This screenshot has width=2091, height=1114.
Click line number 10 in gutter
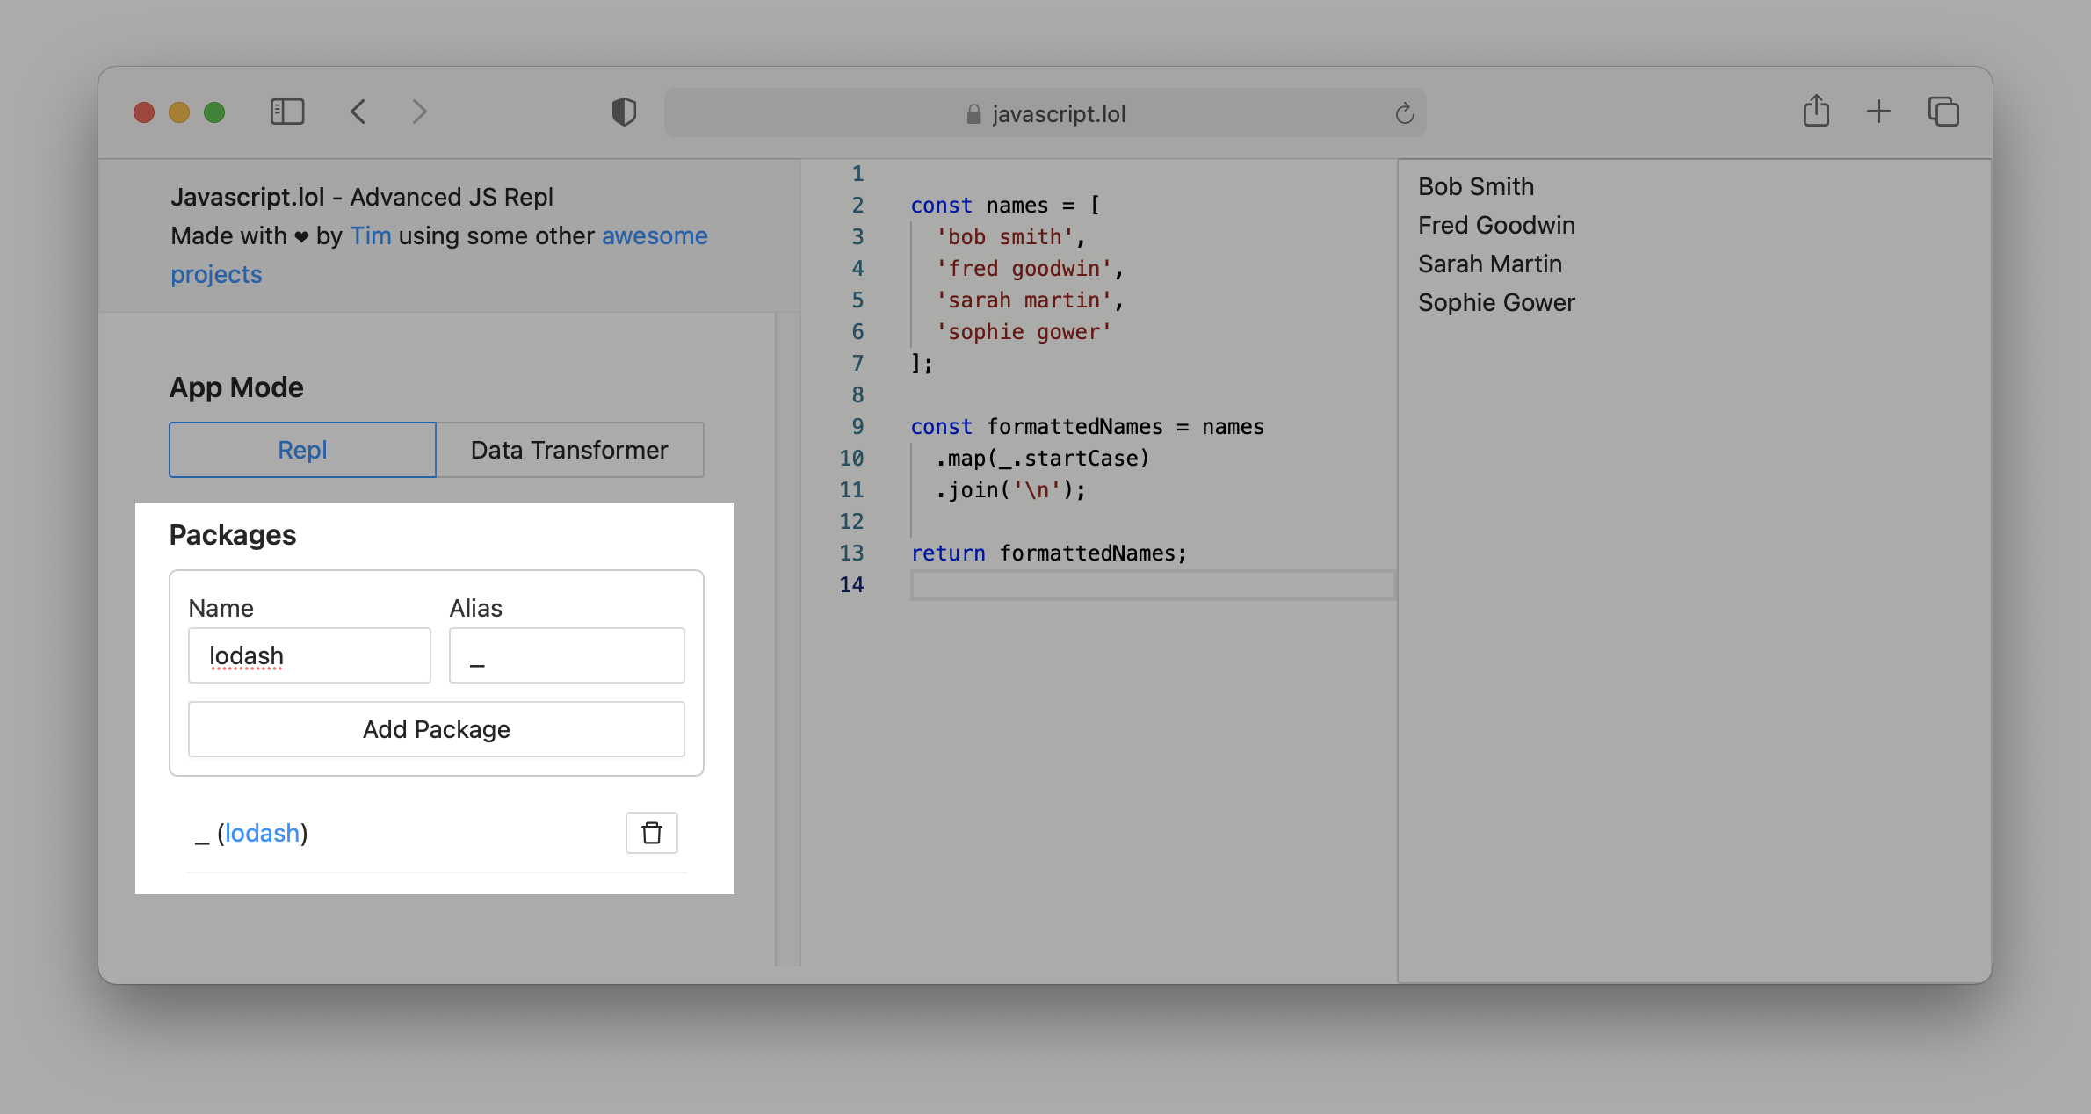pyautogui.click(x=851, y=459)
